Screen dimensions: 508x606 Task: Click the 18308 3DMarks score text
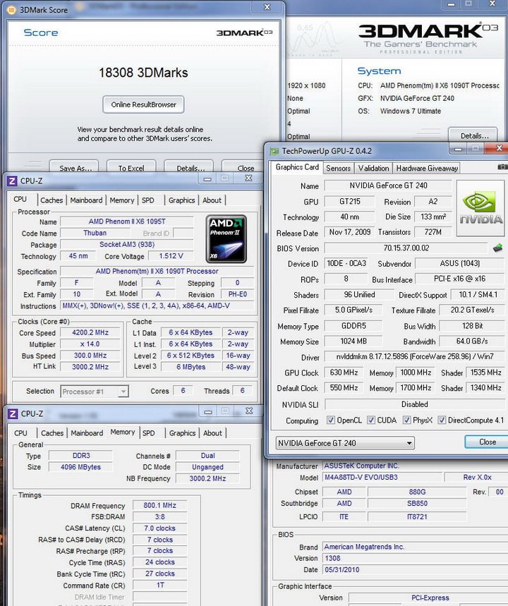tap(143, 73)
